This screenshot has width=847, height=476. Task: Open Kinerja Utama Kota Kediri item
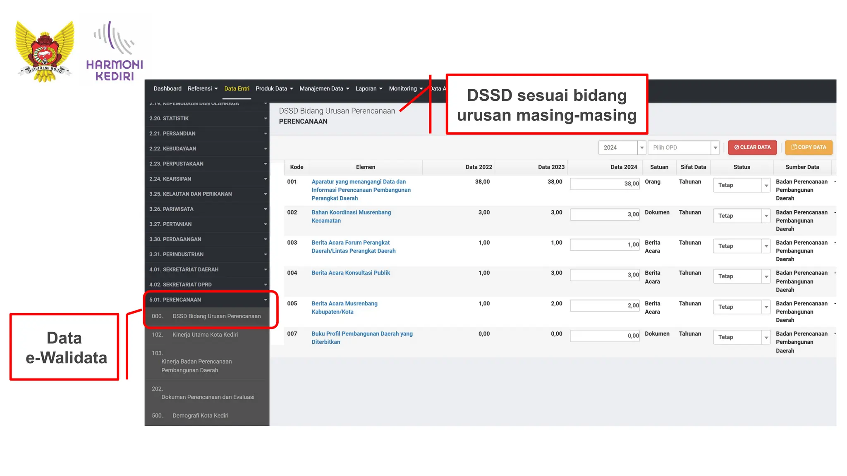coord(205,335)
